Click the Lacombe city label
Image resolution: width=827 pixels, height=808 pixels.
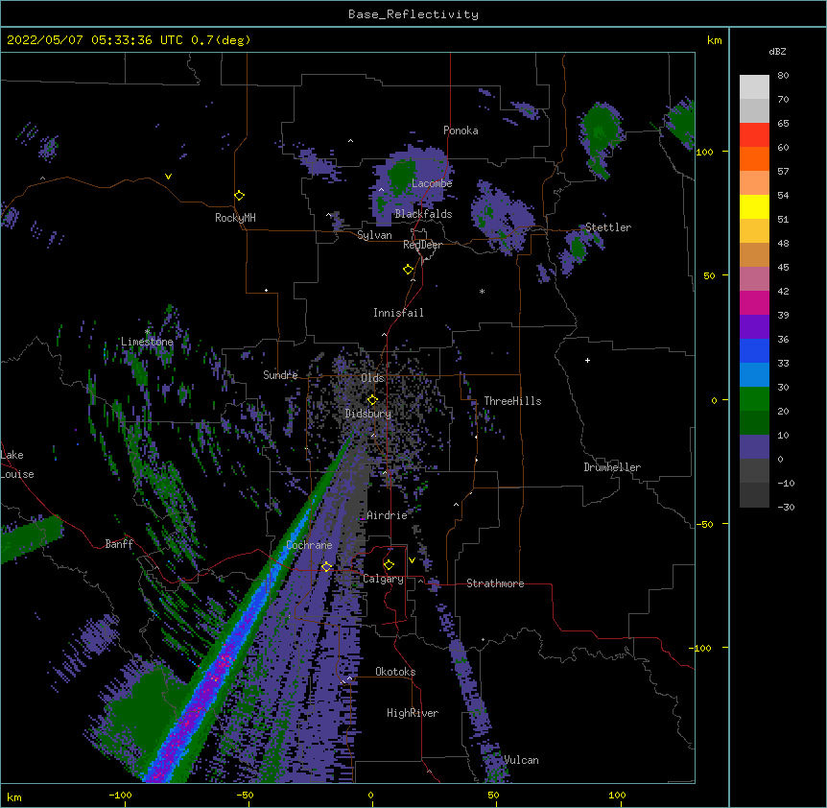[x=432, y=183]
